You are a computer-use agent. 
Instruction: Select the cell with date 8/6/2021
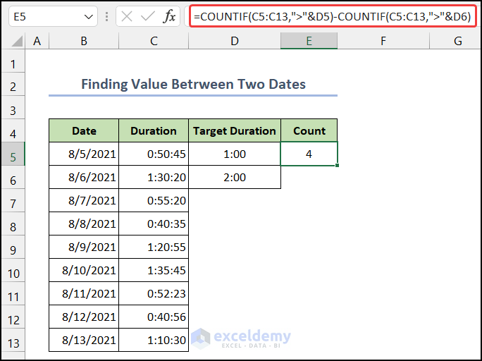click(x=84, y=177)
